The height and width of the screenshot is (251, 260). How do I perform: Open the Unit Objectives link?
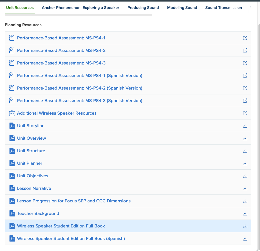pos(33,176)
